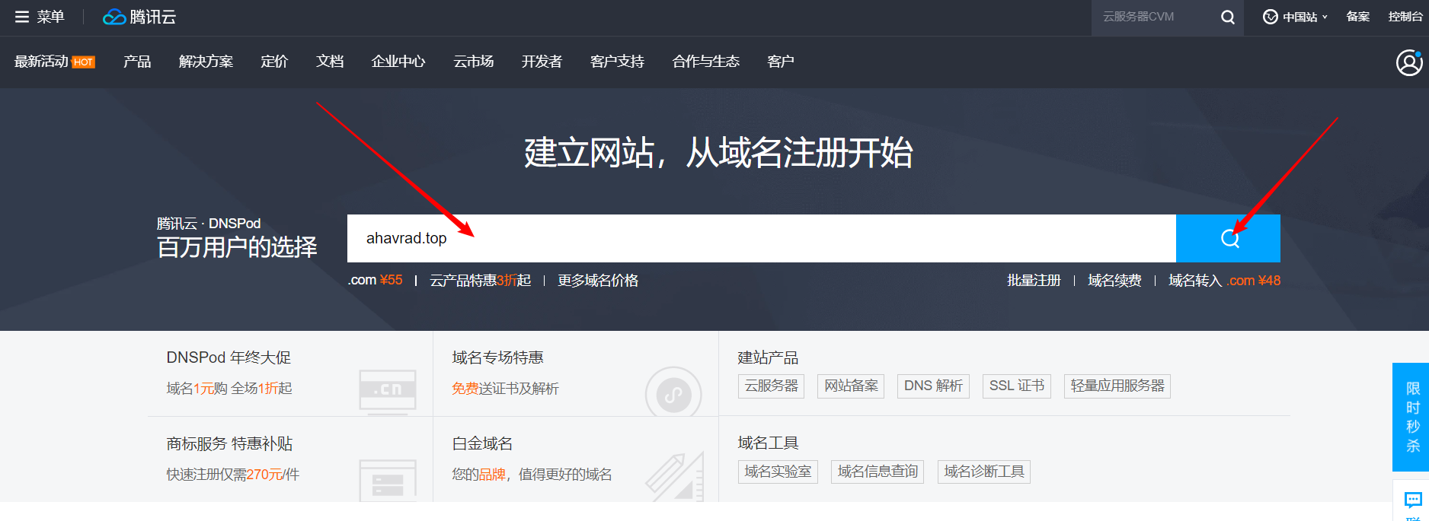This screenshot has width=1429, height=521.
Task: Select the SSL 证书 tag button
Action: pyautogui.click(x=1017, y=386)
